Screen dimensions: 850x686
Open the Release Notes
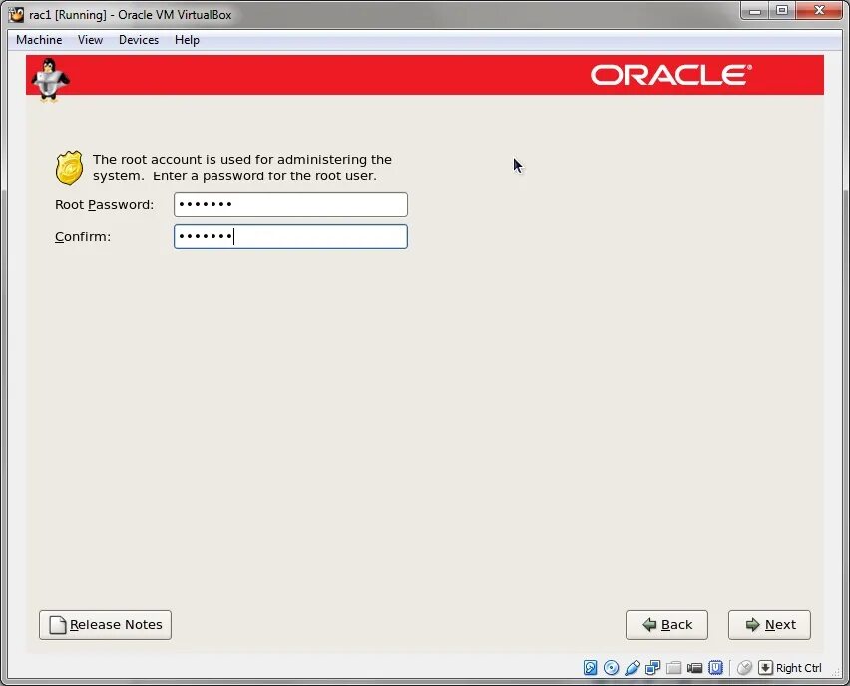pyautogui.click(x=105, y=625)
